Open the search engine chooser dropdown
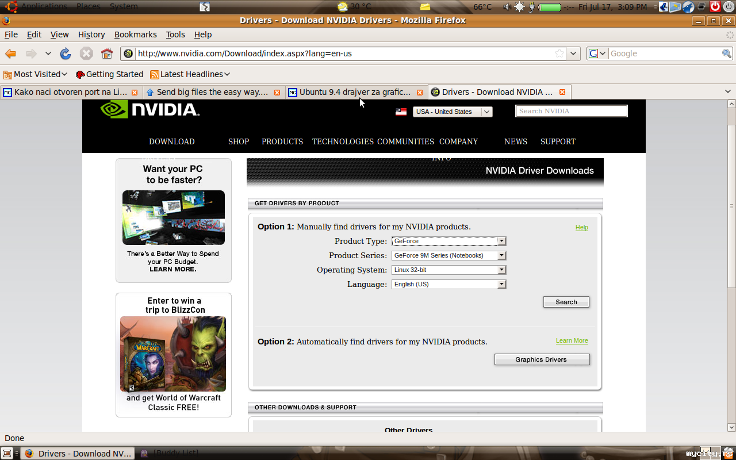This screenshot has height=460, width=736. tap(597, 53)
